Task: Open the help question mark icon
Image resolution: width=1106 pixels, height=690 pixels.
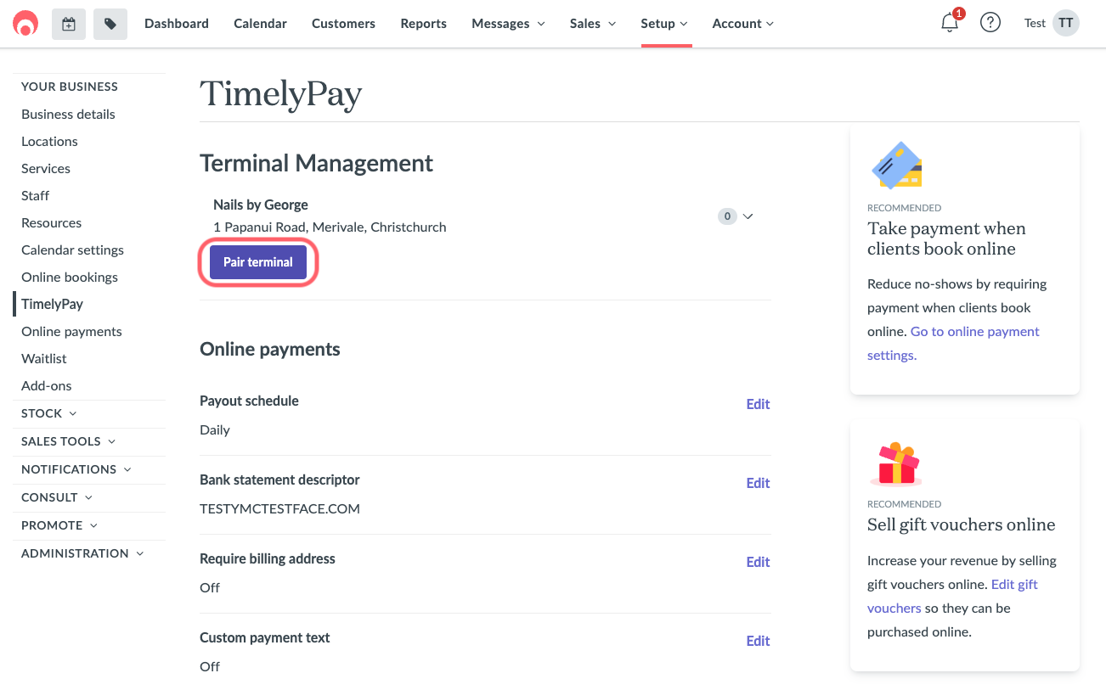Action: [990, 23]
